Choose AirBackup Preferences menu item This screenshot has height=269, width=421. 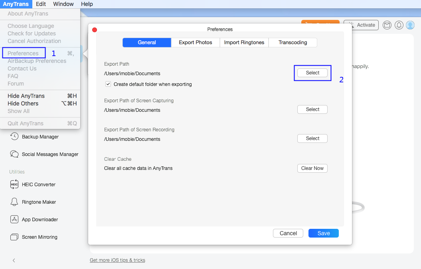[40, 61]
